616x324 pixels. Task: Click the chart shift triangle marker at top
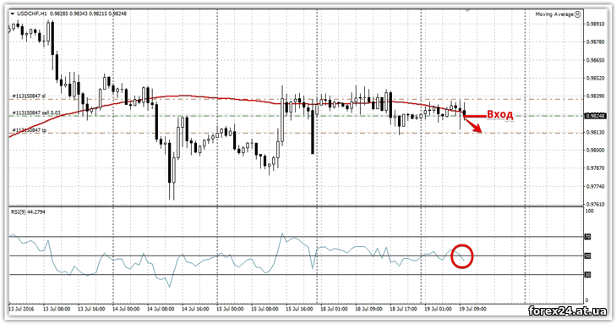(x=467, y=11)
